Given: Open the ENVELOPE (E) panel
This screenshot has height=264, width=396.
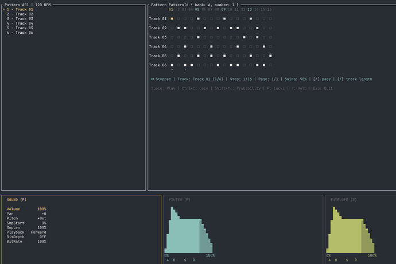Looking at the screenshot, I should [x=344, y=200].
